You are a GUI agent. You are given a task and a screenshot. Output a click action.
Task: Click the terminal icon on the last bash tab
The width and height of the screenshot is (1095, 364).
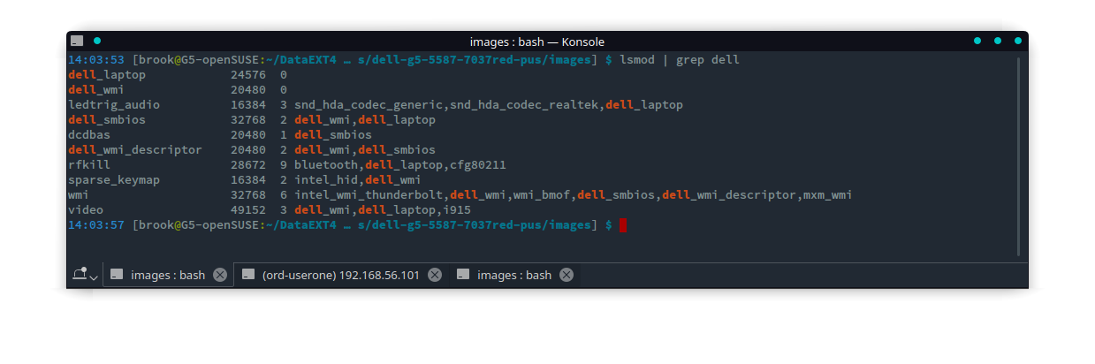click(x=463, y=275)
